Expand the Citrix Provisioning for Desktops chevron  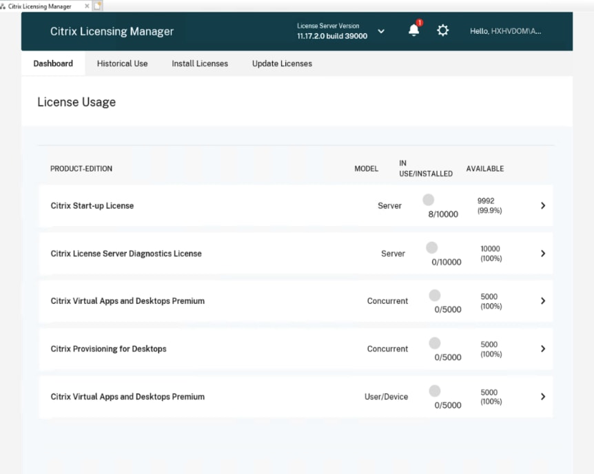[x=543, y=349]
